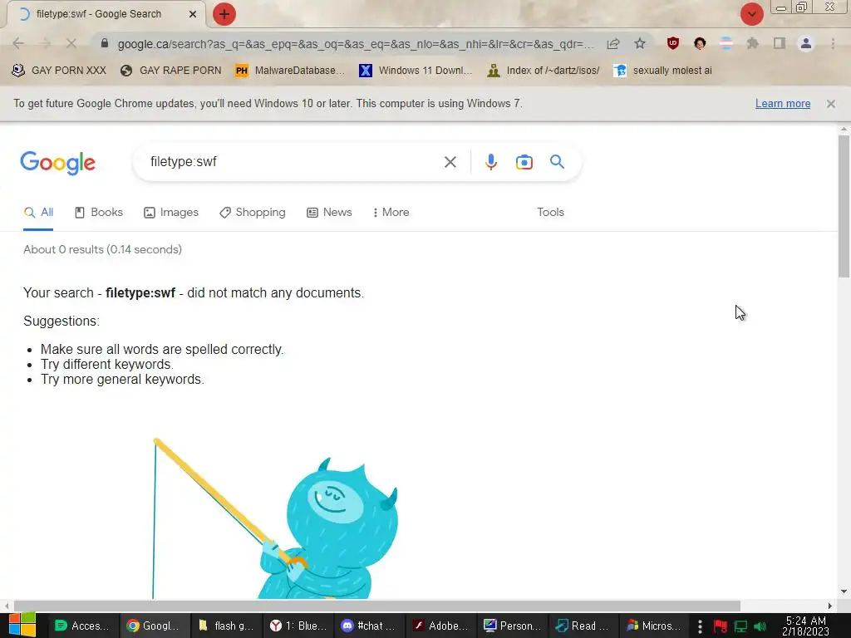The width and height of the screenshot is (851, 638).
Task: Open the red flag tray icon
Action: click(x=721, y=626)
